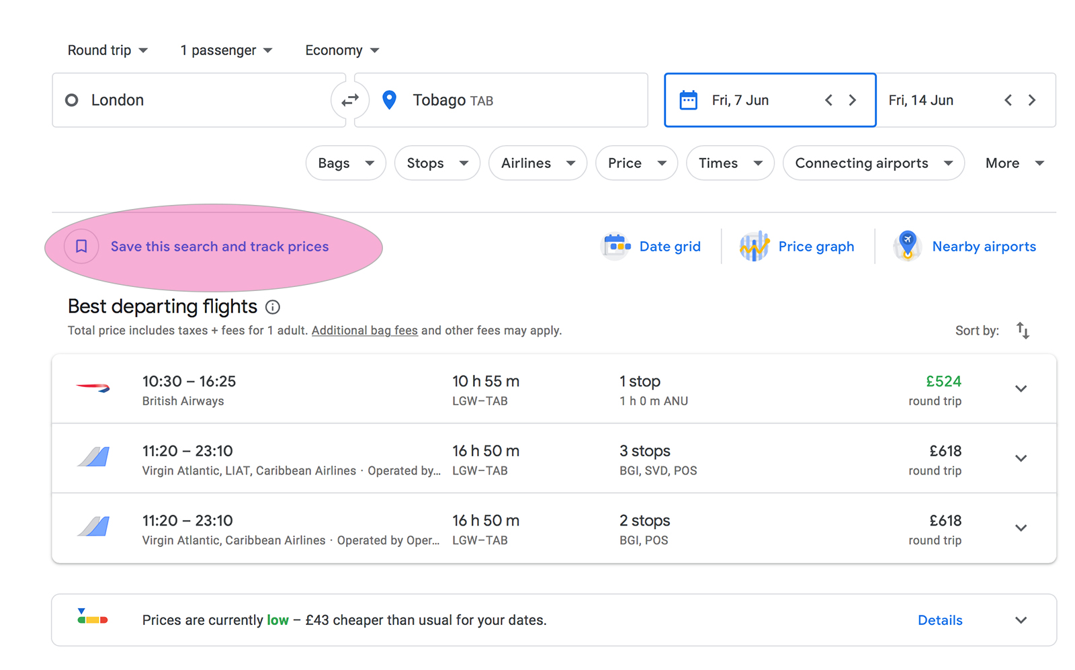Open the Airlines filter
This screenshot has width=1075, height=670.
pyautogui.click(x=538, y=163)
